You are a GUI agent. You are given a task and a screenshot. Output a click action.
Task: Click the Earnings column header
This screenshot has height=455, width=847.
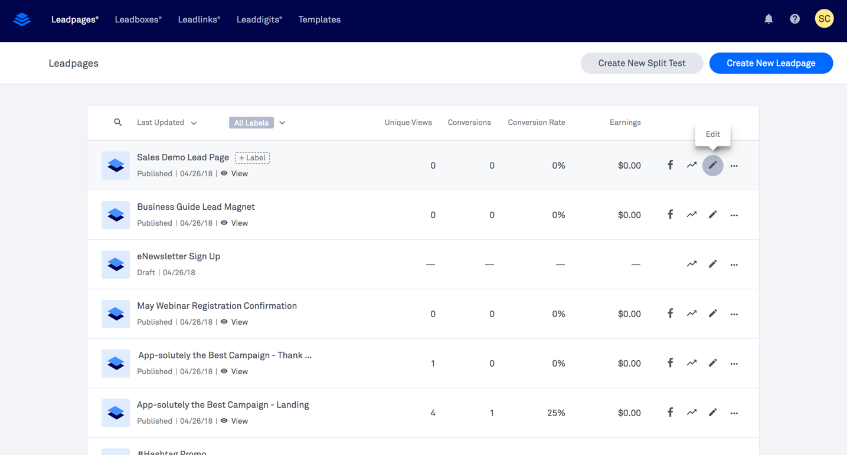tap(625, 123)
